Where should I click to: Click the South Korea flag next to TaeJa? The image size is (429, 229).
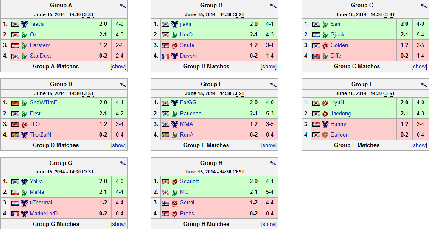click(15, 24)
